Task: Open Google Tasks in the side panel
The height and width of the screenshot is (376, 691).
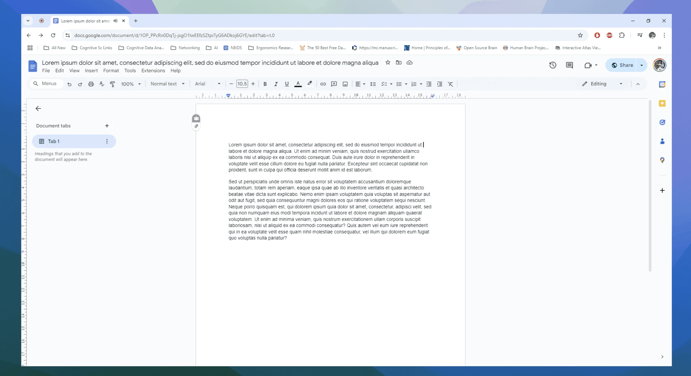Action: [662, 122]
